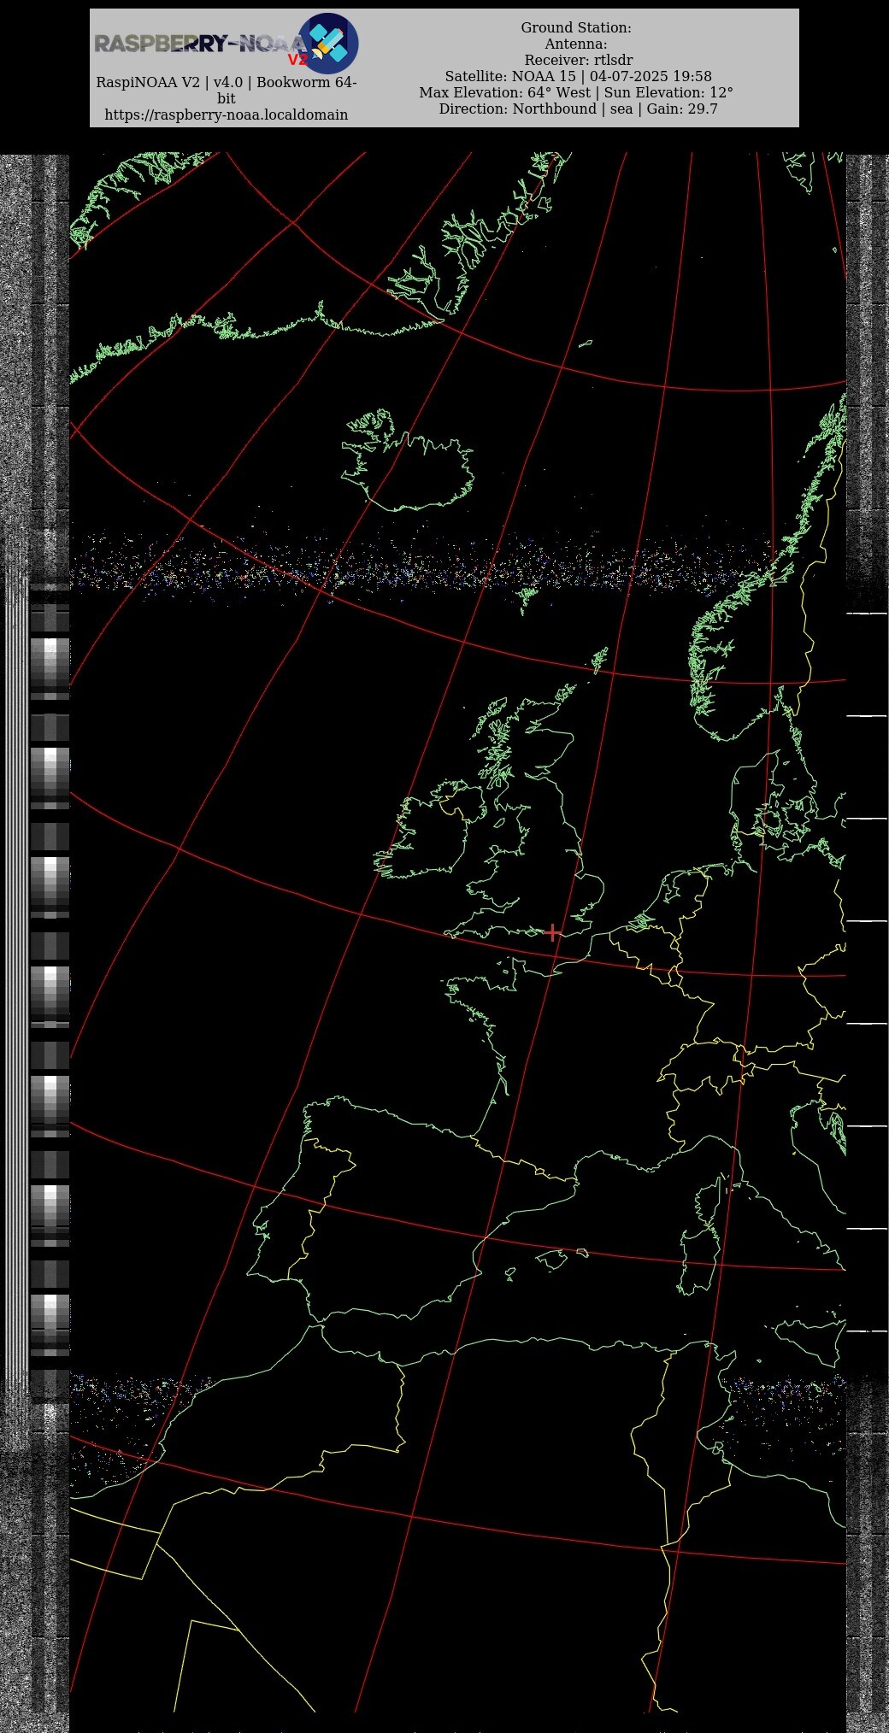This screenshot has width=889, height=1733.
Task: Click the Ireland outline on the map
Action: click(x=429, y=831)
